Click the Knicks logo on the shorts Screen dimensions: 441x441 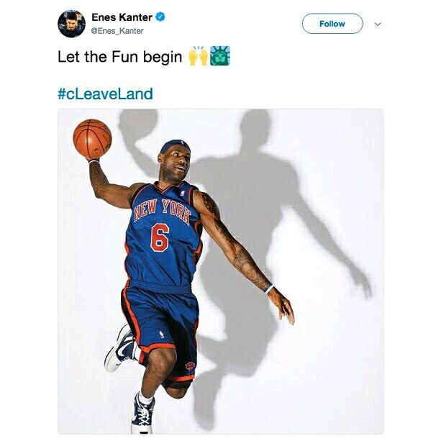190,366
